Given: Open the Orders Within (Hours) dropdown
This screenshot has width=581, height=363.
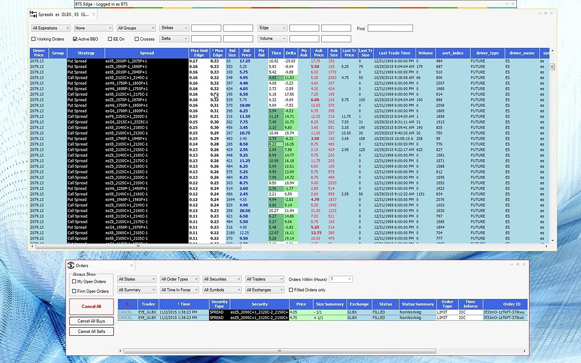Looking at the screenshot, I should (341, 279).
